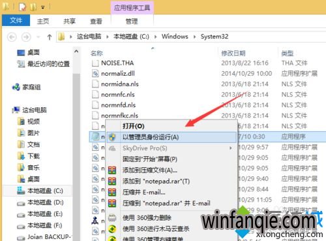The height and width of the screenshot is (241, 326).
Task: Open the recent locations dropdown arrow
Action: [x=38, y=37]
